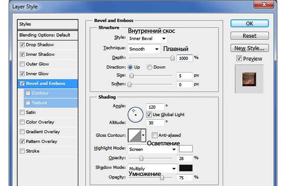
Task: Click the style preview thumbnail
Action: (249, 79)
